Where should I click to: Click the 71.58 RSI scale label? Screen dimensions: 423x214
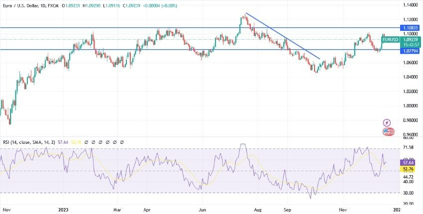pyautogui.click(x=408, y=147)
